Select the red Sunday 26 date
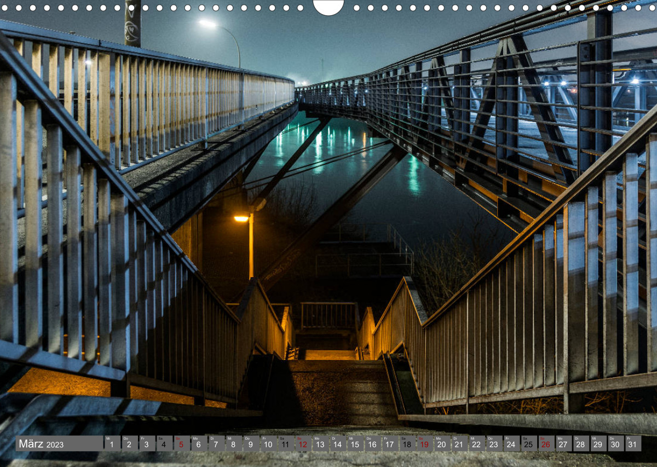 [546, 444]
